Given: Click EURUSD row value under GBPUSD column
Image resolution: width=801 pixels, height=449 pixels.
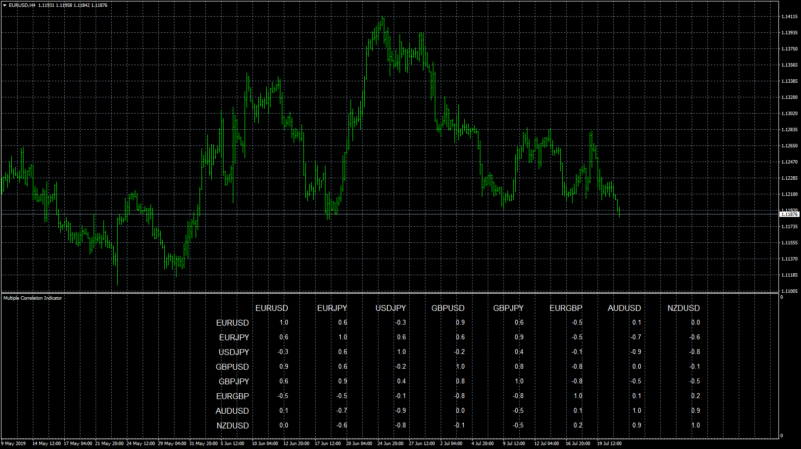Looking at the screenshot, I should pos(460,322).
